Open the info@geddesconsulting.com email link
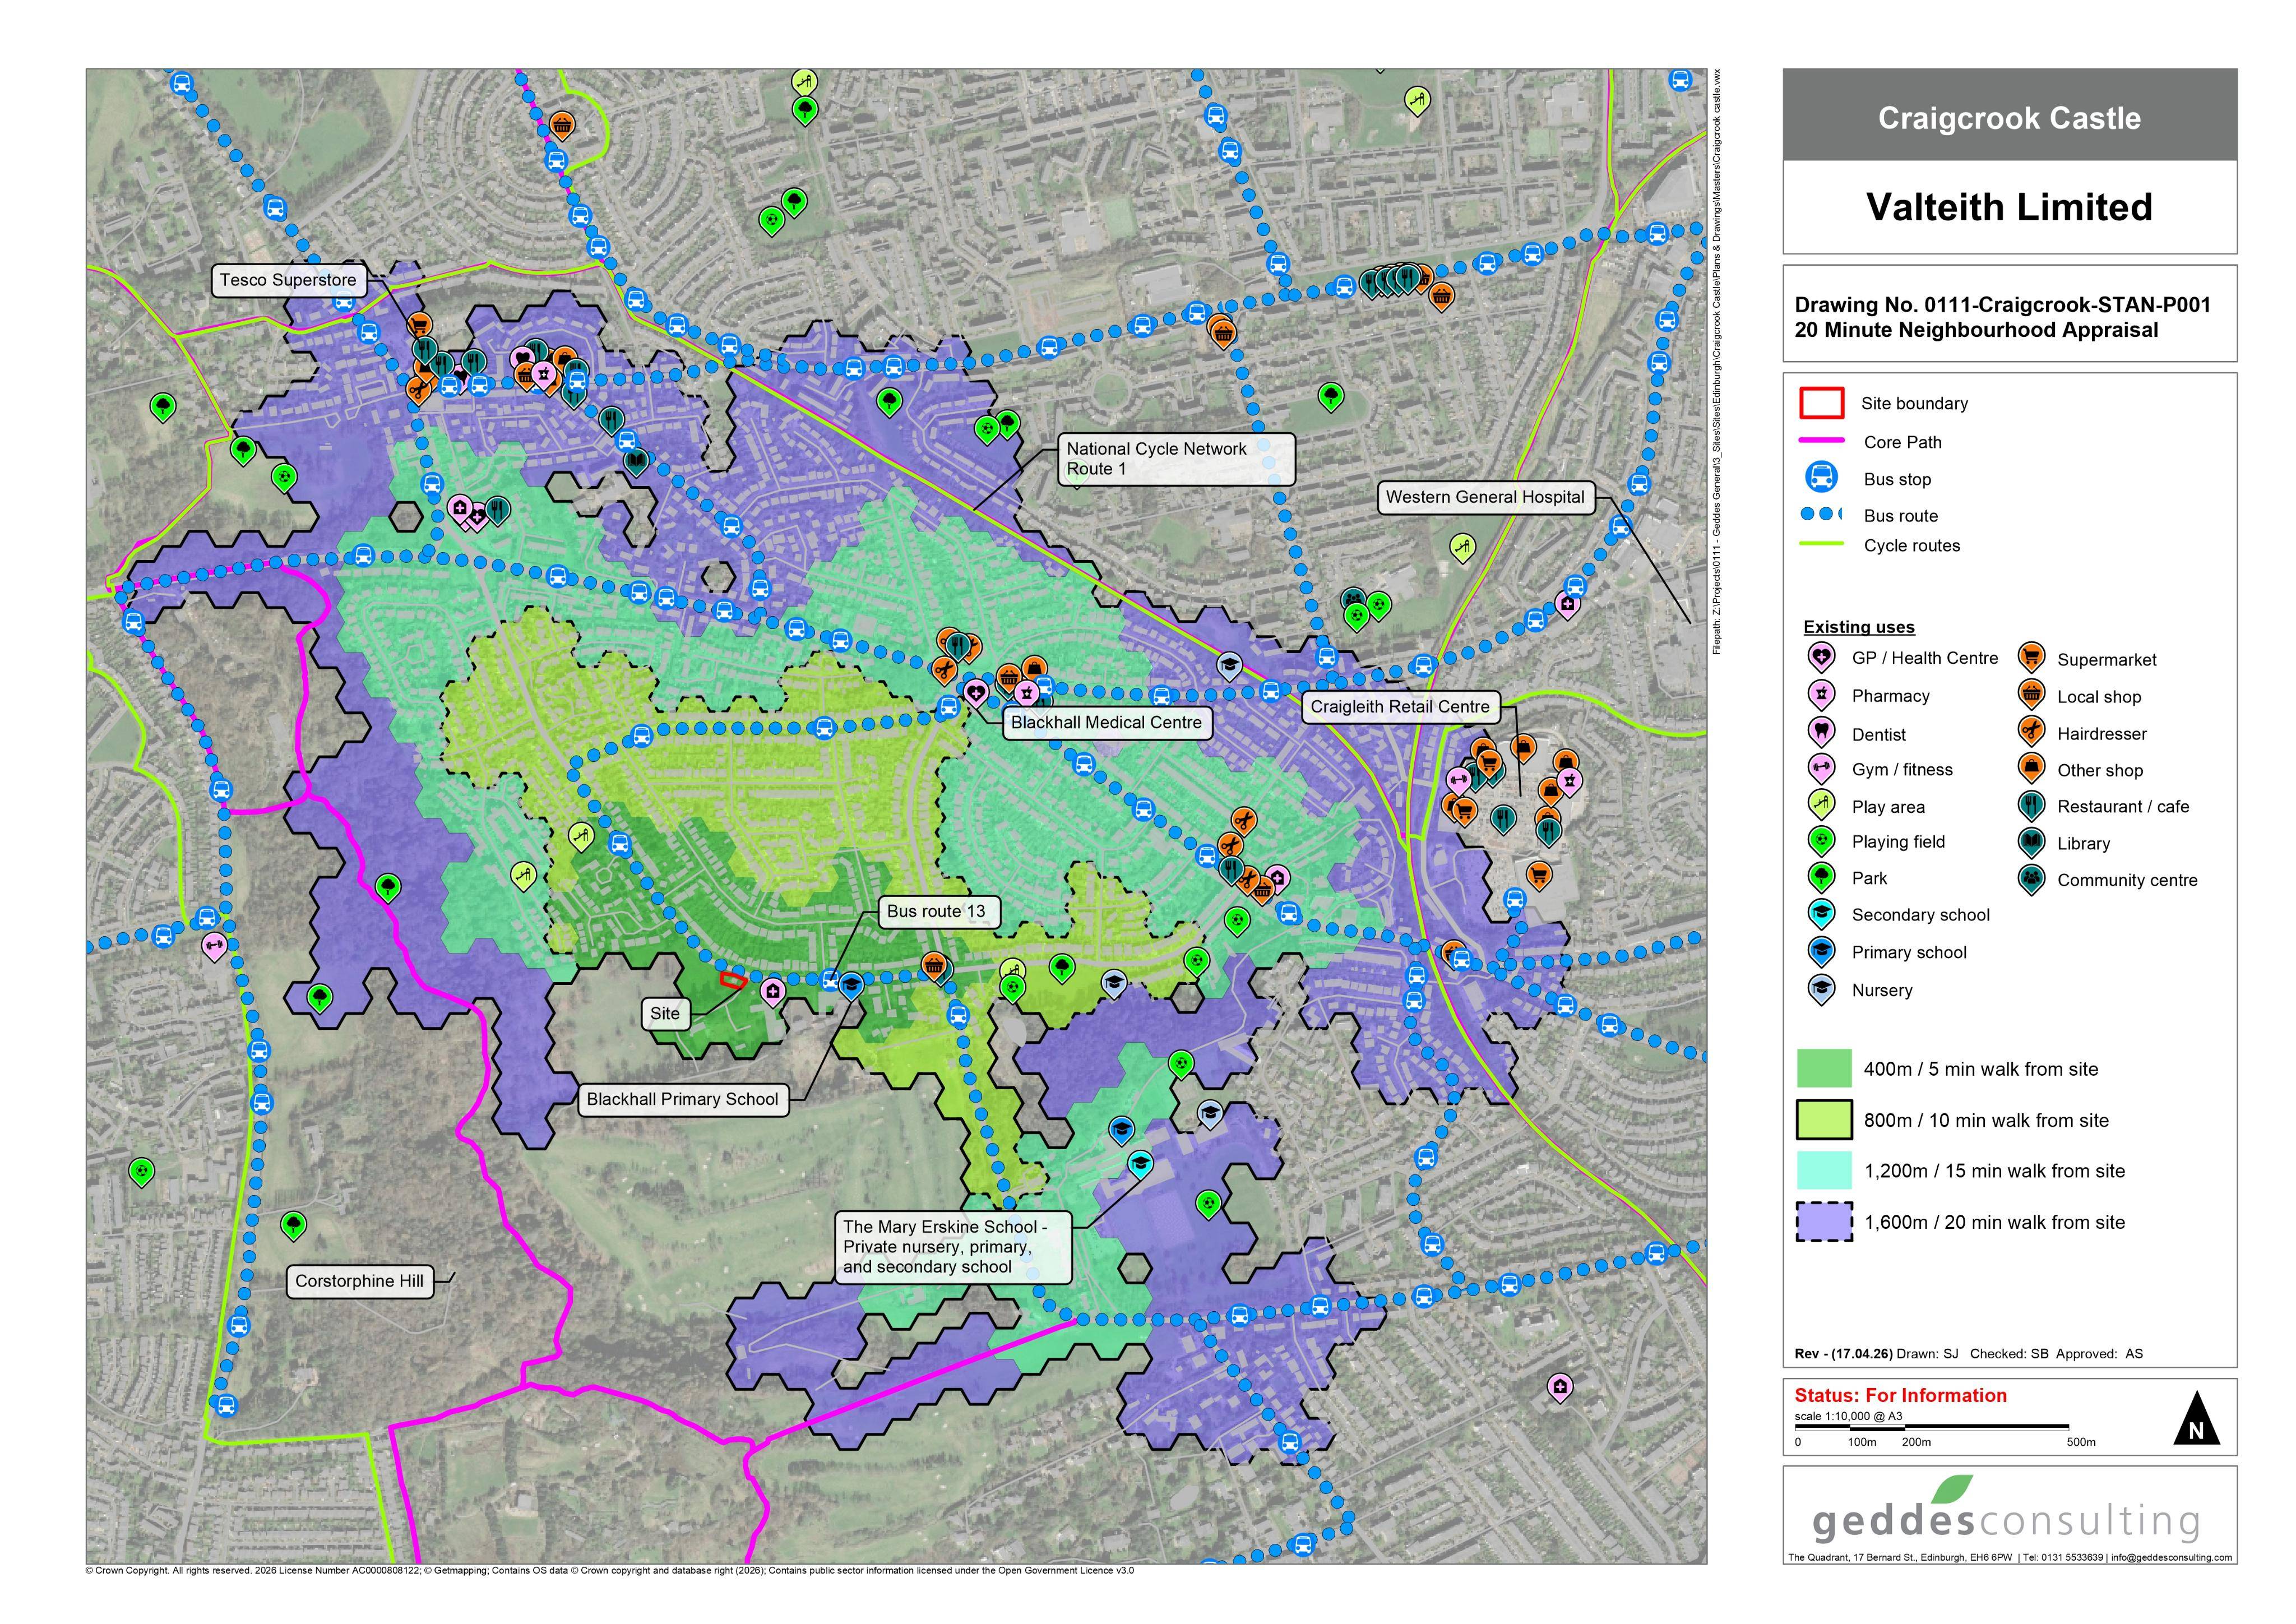Screen dimensions: 2296x1624 coord(2171,1557)
